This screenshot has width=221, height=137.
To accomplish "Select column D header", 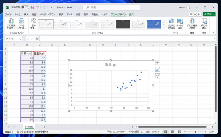I will pyautogui.click(x=52, y=45).
